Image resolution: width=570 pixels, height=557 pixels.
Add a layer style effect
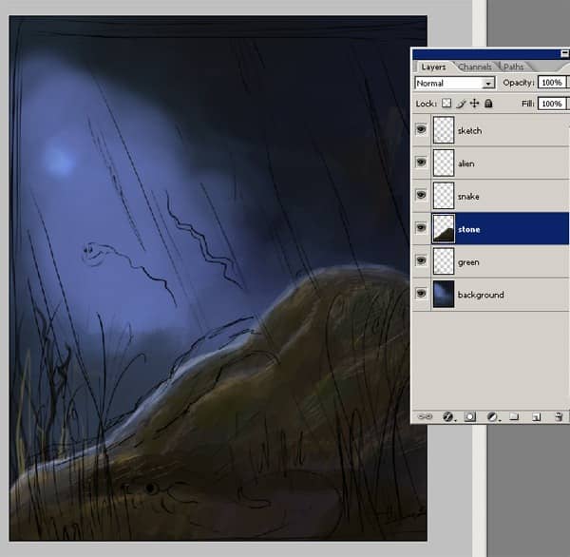pyautogui.click(x=447, y=416)
